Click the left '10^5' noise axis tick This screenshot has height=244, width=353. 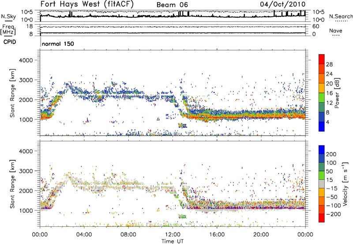[27, 12]
